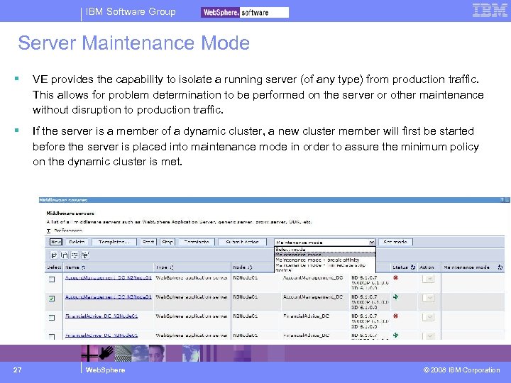Open Action dropdown for FinancialAdvice_DC_N2Node01 row
This screenshot has width=511, height=383.
[428, 317]
